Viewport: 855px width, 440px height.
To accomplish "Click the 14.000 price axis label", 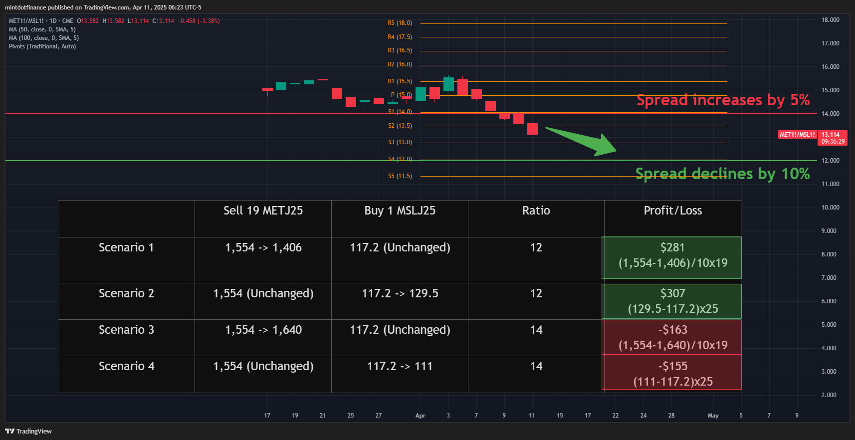I will pyautogui.click(x=831, y=114).
